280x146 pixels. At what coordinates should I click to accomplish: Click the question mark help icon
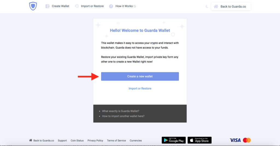(x=111, y=6)
